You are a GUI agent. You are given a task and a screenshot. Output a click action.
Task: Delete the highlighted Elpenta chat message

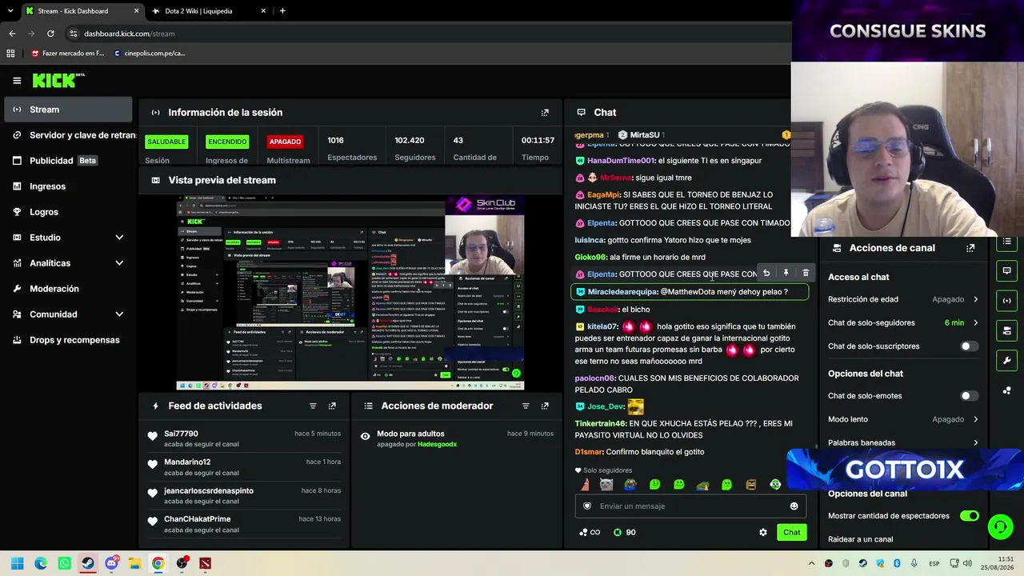point(806,274)
